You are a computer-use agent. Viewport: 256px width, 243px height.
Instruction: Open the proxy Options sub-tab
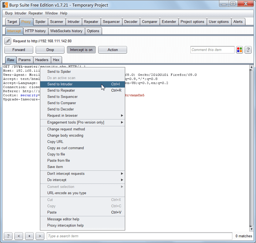click(93, 31)
